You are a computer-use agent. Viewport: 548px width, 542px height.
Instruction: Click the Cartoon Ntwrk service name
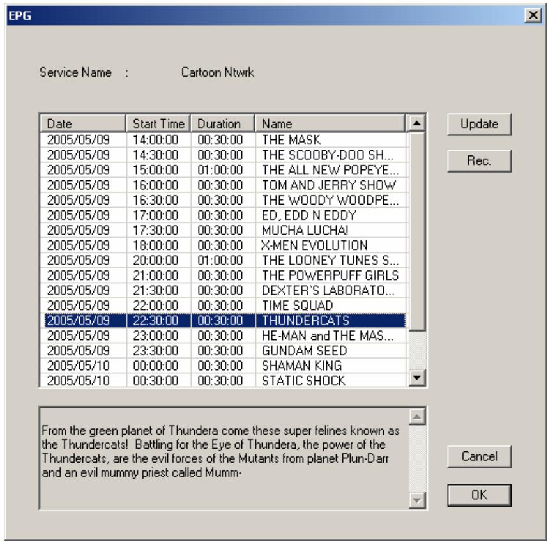pos(217,72)
